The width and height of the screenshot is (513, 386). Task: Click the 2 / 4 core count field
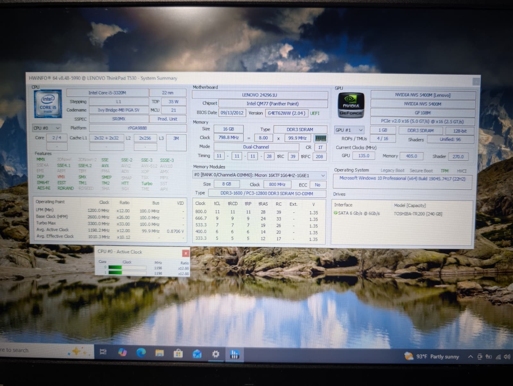(x=57, y=138)
